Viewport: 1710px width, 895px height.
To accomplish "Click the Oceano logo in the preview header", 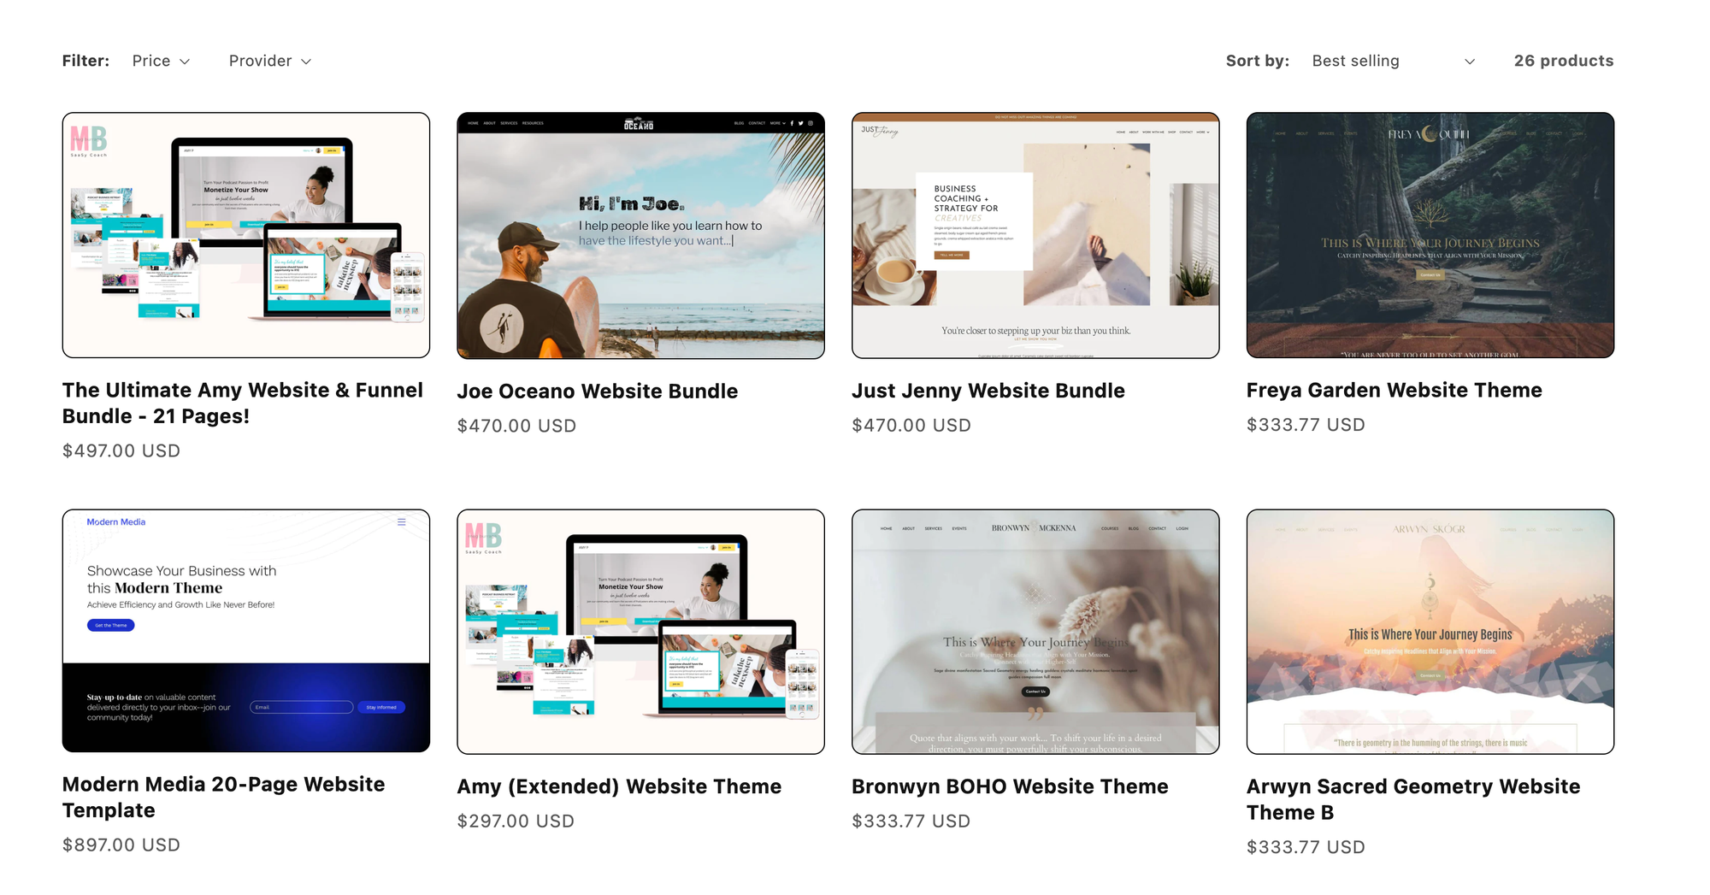I will click(x=640, y=121).
